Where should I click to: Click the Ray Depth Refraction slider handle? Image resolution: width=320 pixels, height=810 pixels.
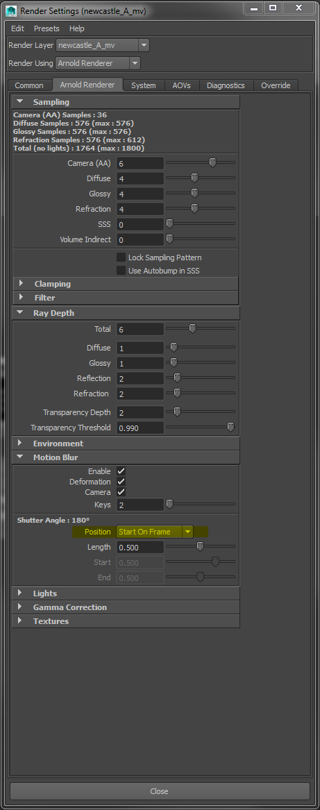(177, 393)
